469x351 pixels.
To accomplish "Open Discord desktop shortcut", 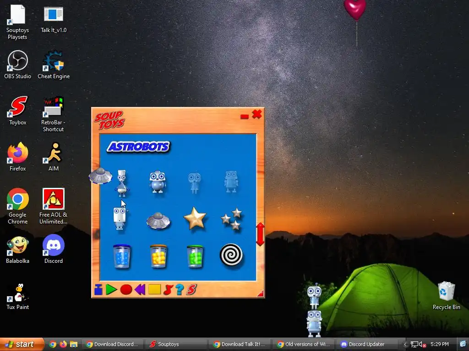I will coord(54,250).
